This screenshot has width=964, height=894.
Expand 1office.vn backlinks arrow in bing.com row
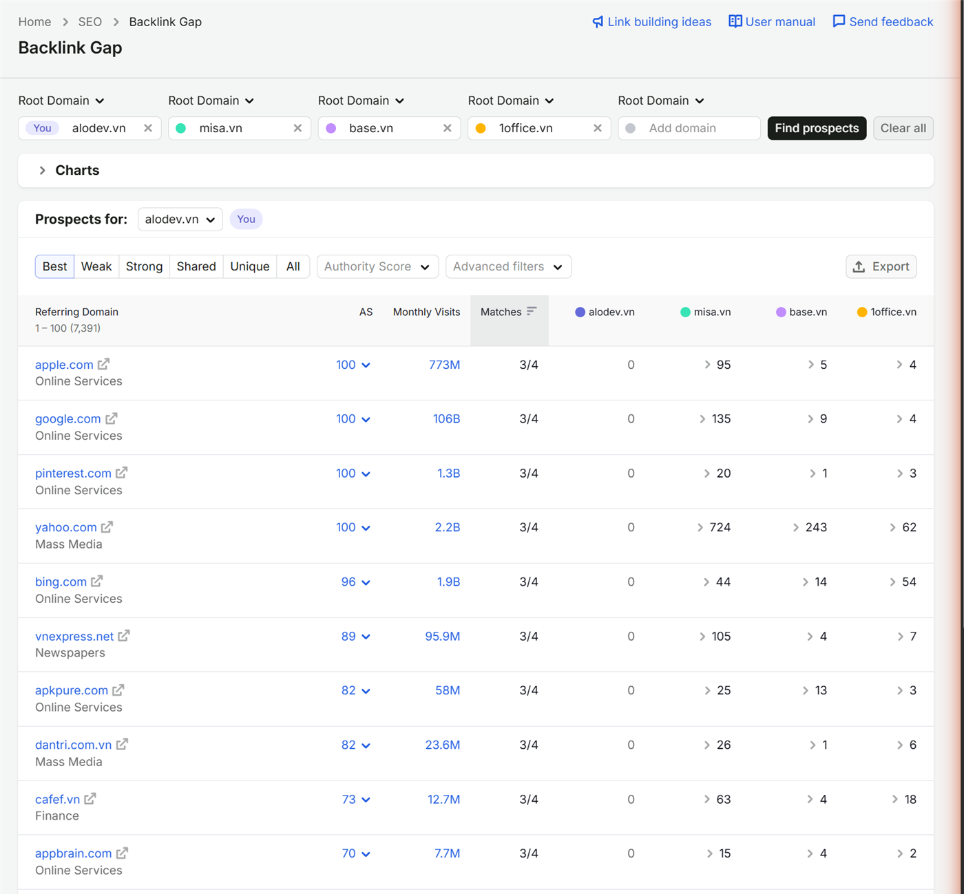coord(893,582)
